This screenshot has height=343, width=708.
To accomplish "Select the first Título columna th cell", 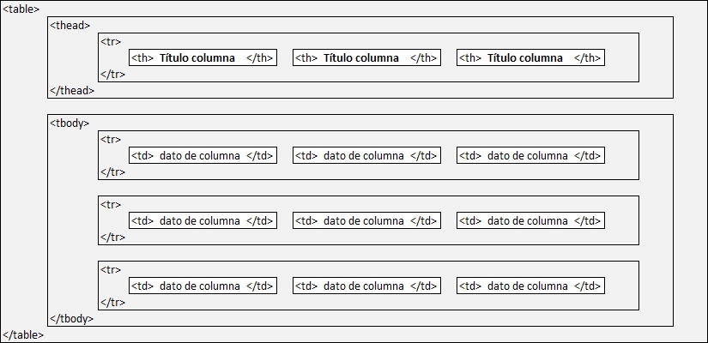I will [x=203, y=57].
